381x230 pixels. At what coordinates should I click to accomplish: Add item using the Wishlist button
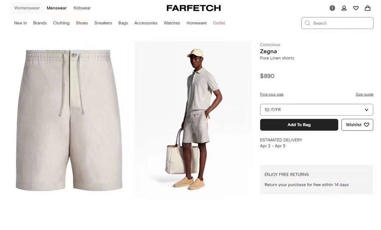357,125
